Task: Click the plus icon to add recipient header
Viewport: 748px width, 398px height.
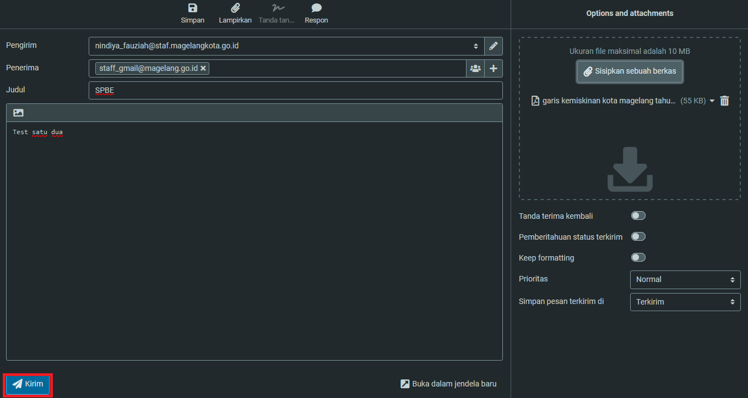Action: 494,69
